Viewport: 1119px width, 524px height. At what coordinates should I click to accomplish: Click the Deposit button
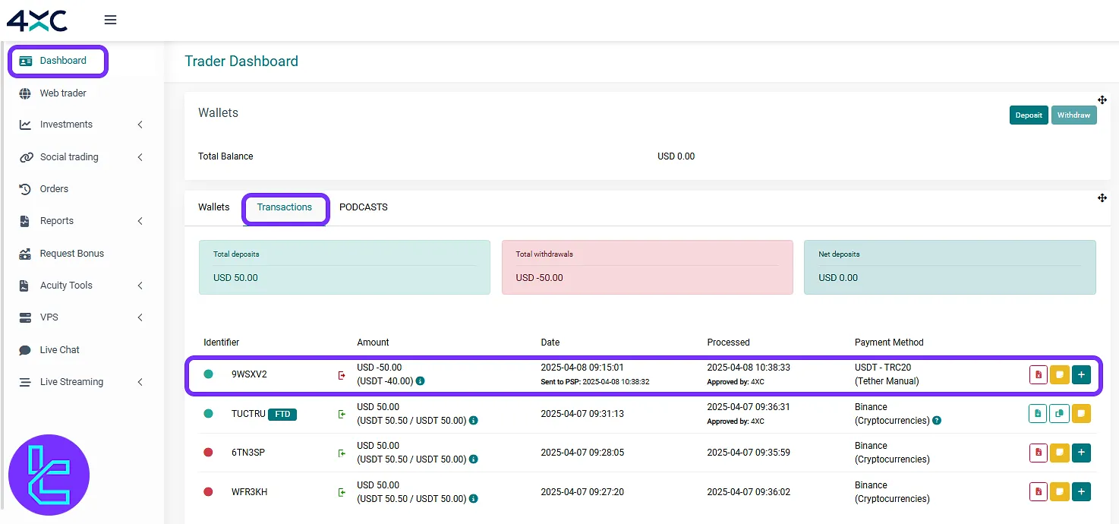click(1029, 115)
